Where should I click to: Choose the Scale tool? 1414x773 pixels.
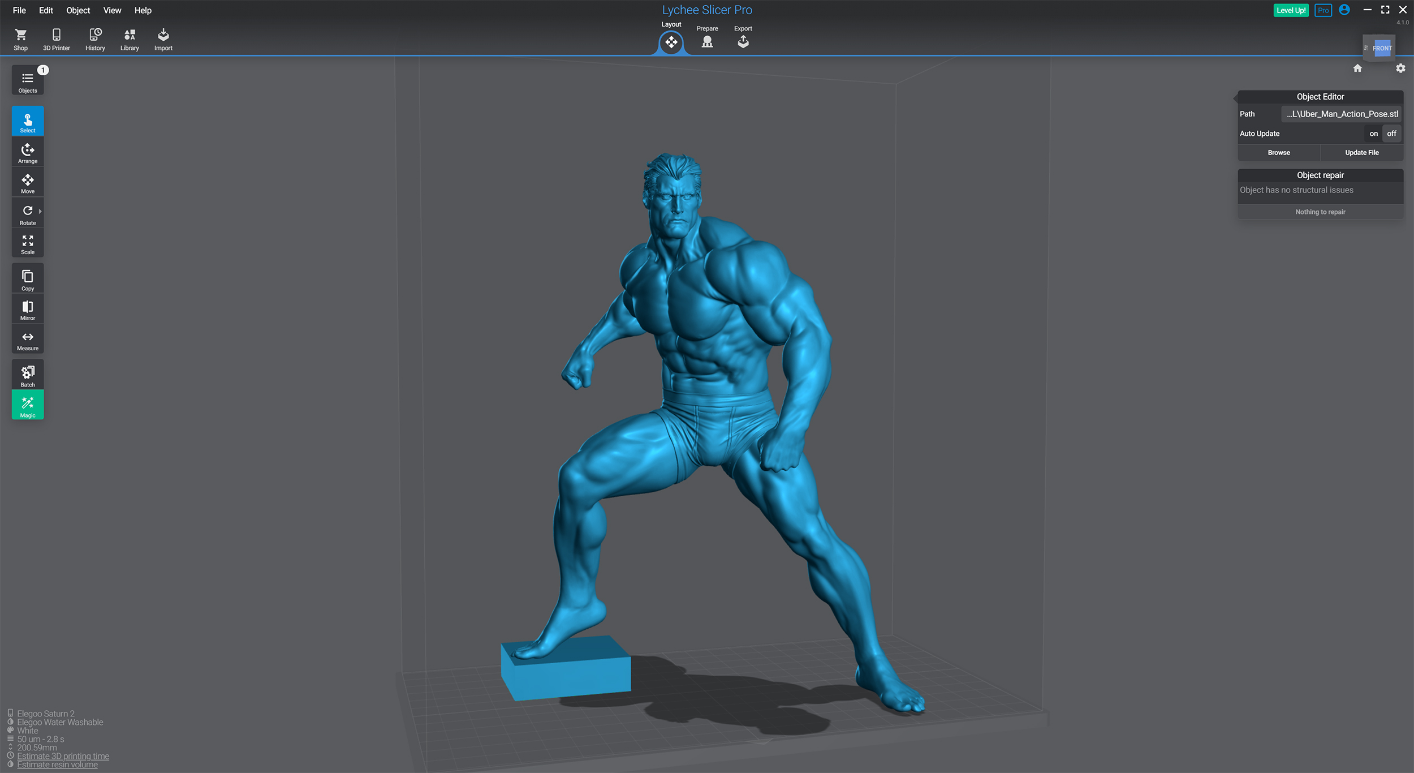27,244
